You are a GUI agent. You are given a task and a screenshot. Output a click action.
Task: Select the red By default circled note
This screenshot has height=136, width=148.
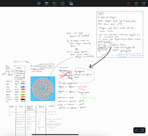tap(83, 75)
